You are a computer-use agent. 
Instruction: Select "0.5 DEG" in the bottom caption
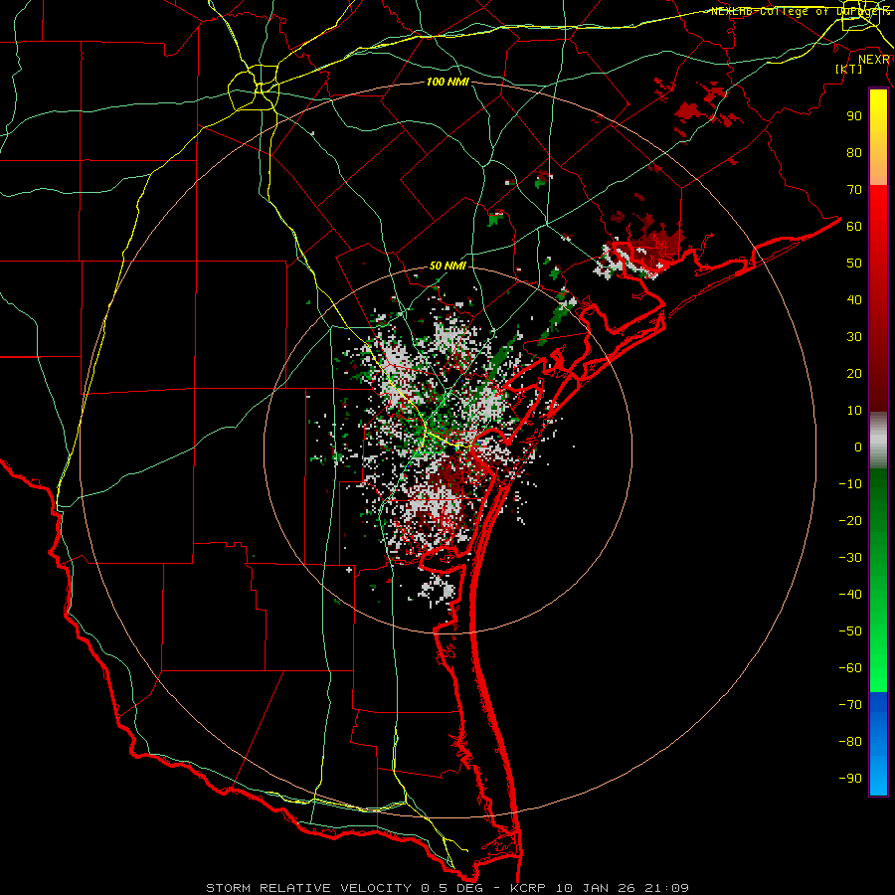(x=452, y=888)
